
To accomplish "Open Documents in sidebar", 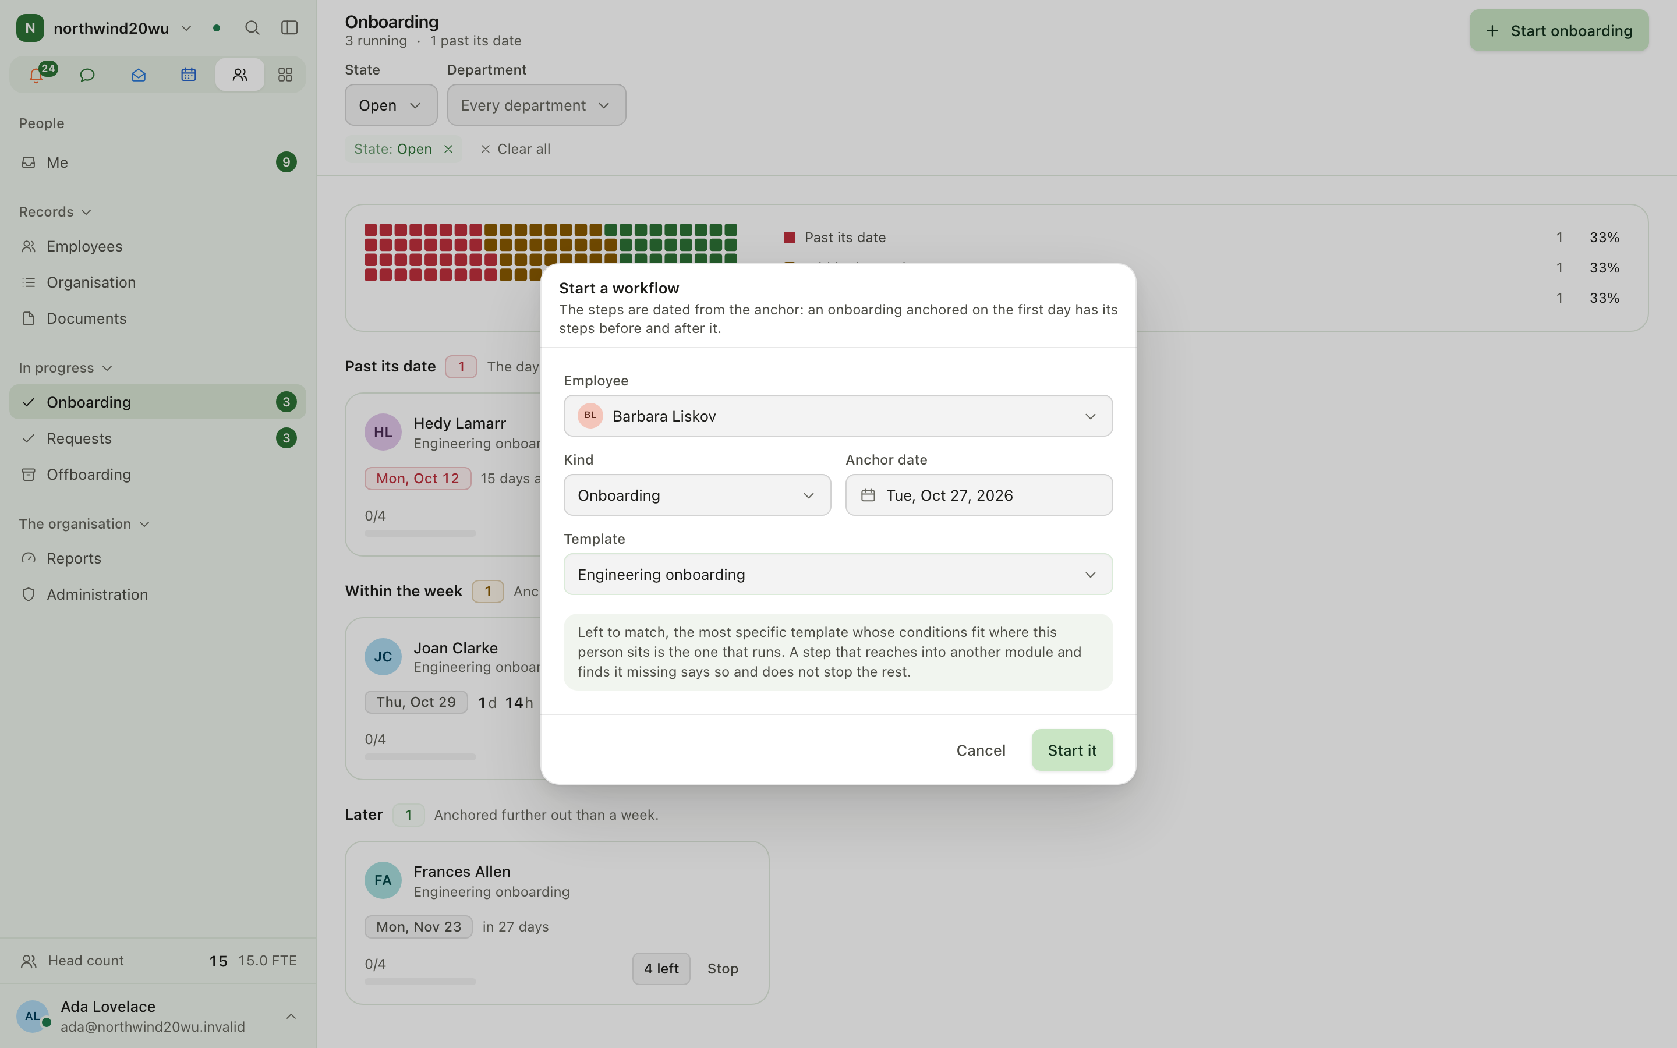I will (x=158, y=318).
